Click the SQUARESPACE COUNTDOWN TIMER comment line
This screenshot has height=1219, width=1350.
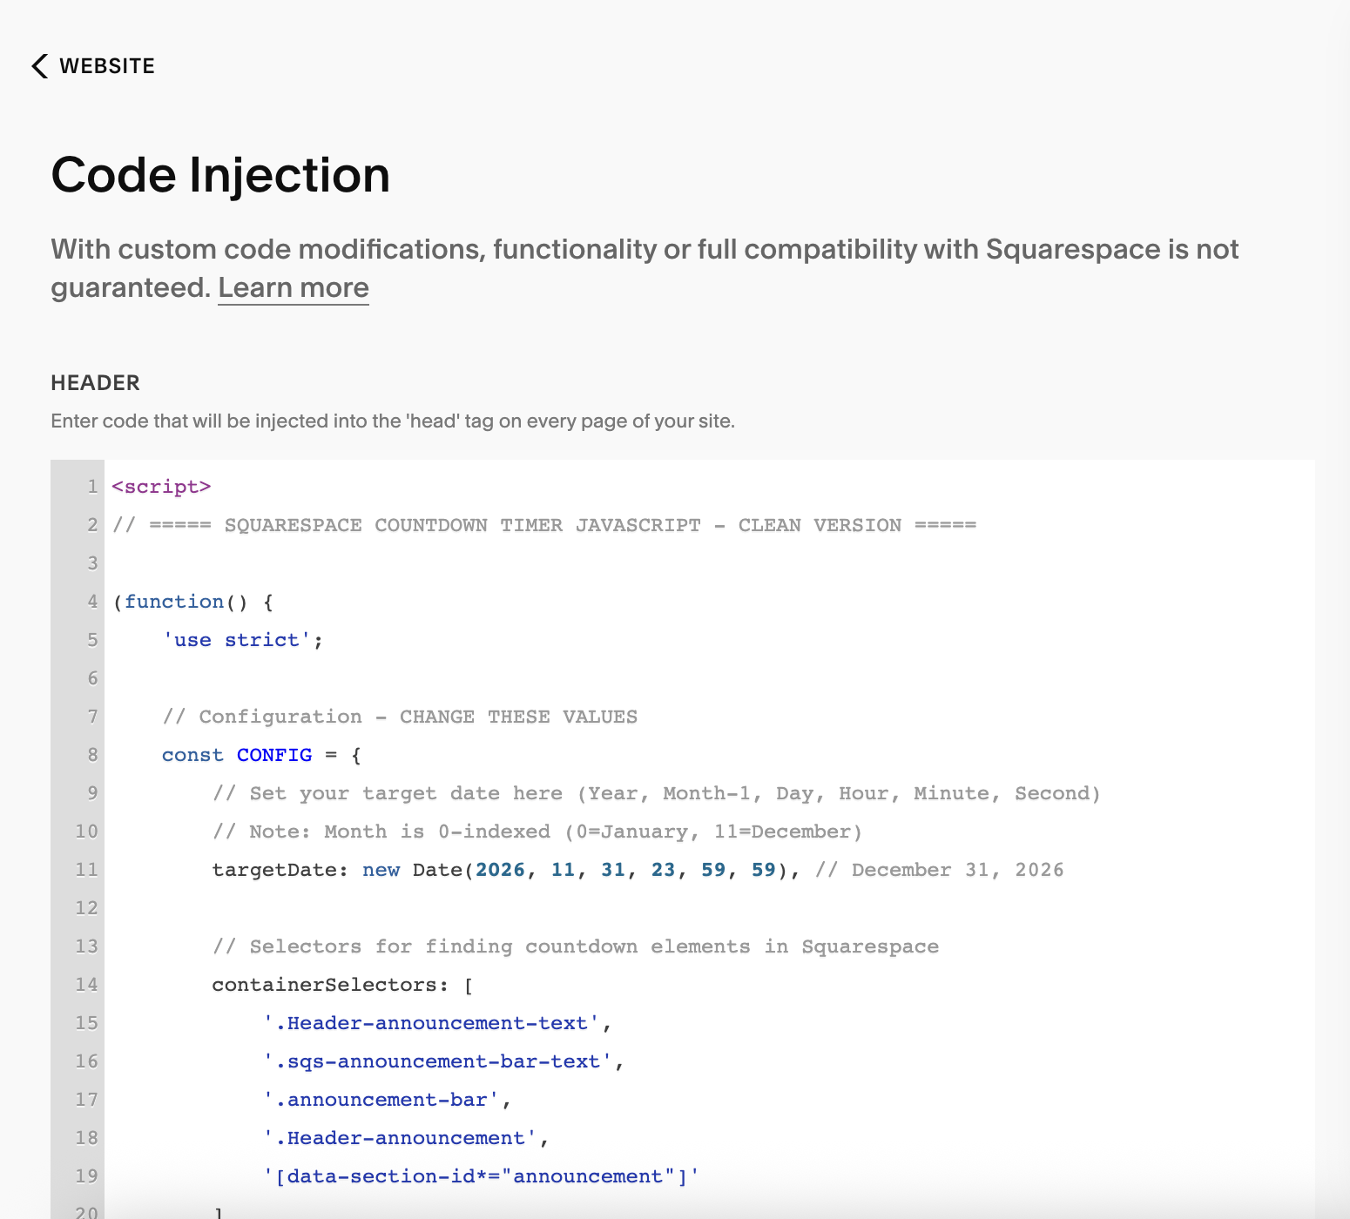[x=545, y=525]
